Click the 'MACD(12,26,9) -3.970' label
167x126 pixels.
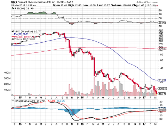tap(30, 101)
